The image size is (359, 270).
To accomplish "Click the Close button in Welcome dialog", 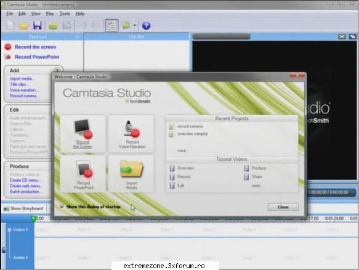I will tap(283, 207).
